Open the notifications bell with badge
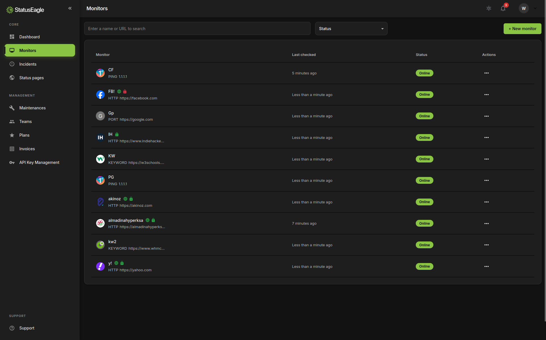 tap(503, 8)
